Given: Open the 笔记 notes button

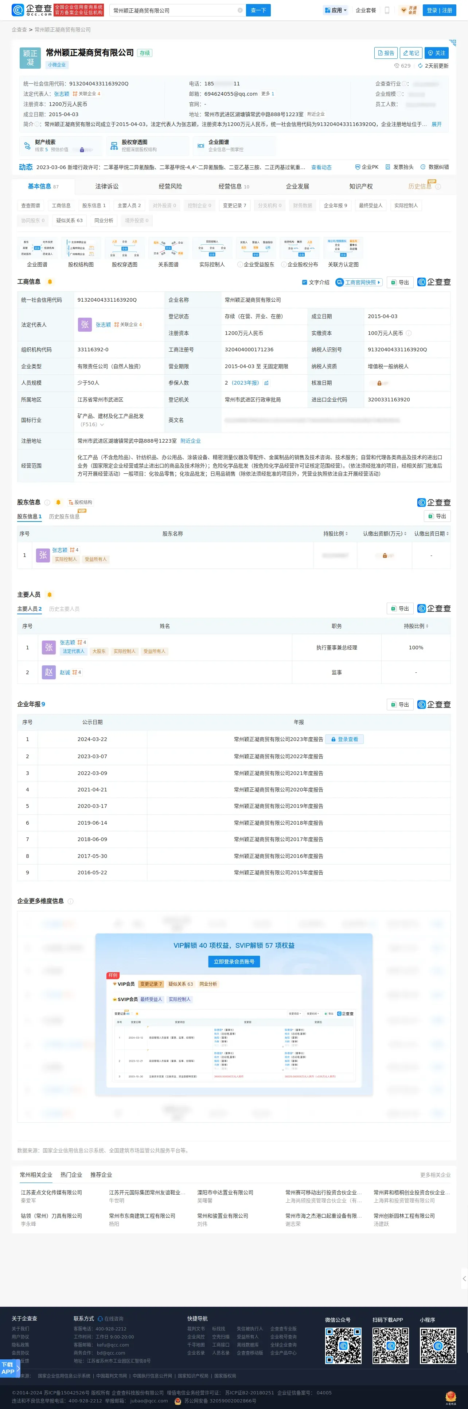Looking at the screenshot, I should pos(411,53).
